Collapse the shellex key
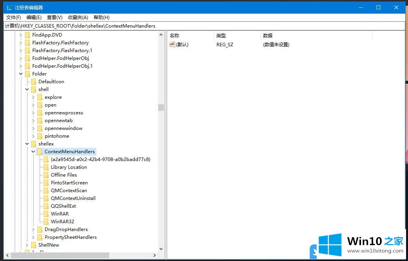Screen dimensions: 408x261 coord(27,144)
